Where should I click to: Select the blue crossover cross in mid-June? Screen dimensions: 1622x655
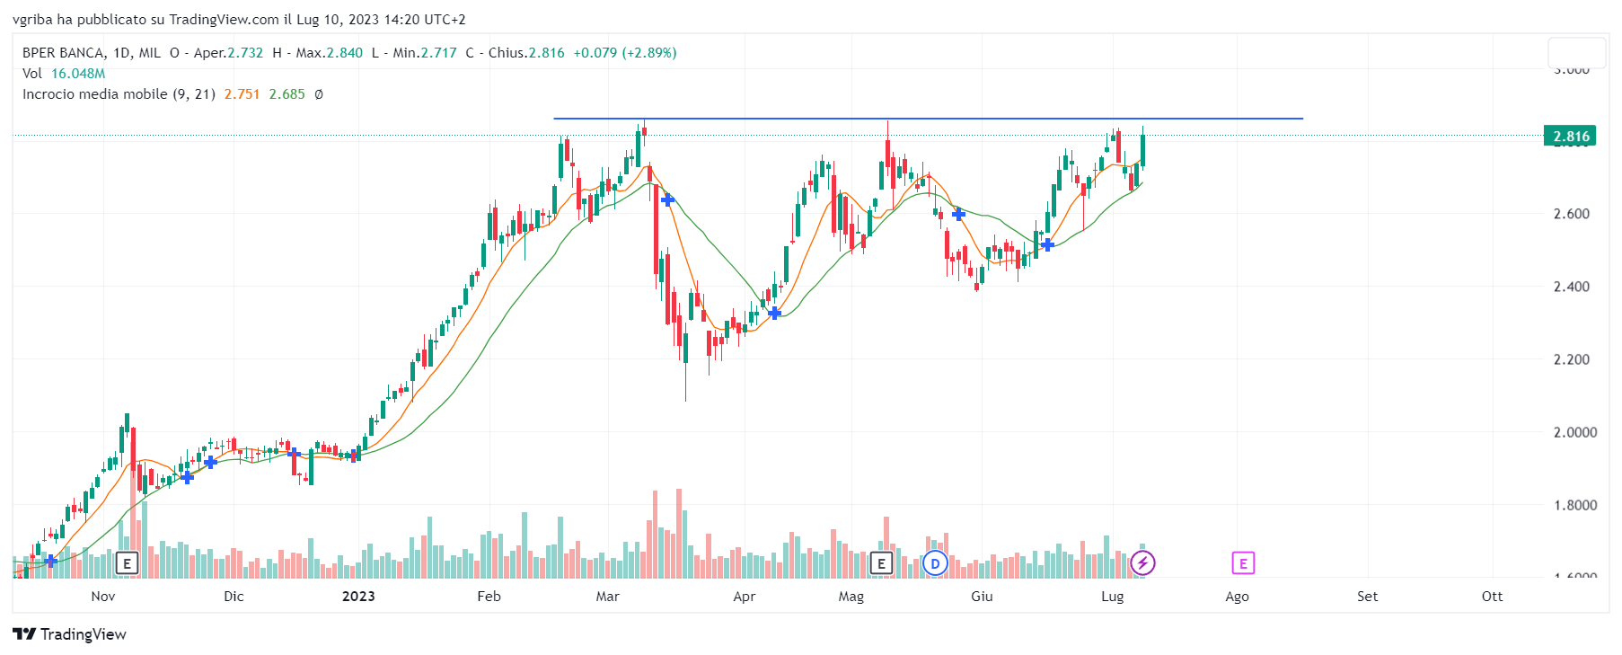[1047, 244]
